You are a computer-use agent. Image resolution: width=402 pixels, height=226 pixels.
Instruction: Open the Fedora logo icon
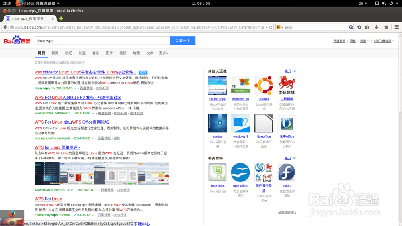click(x=287, y=173)
